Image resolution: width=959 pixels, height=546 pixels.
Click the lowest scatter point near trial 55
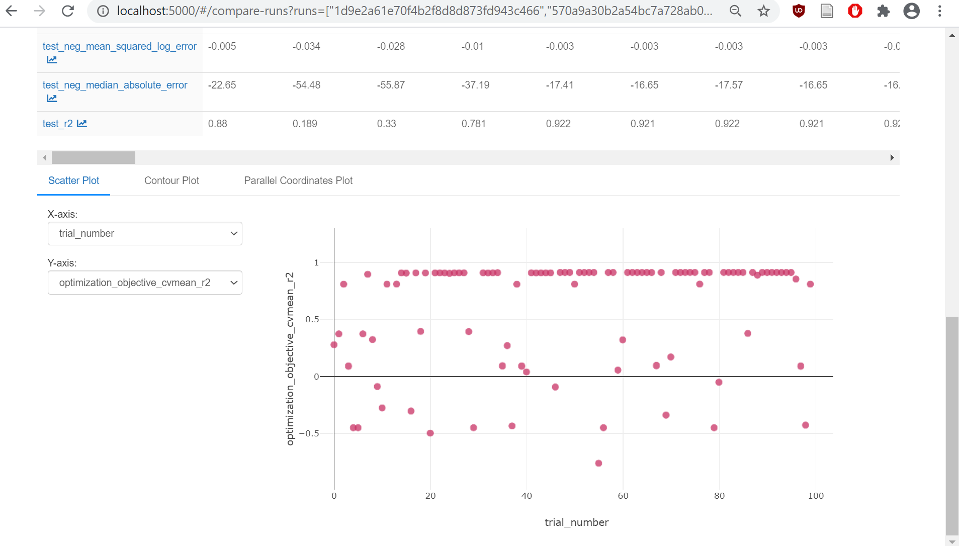coord(598,463)
